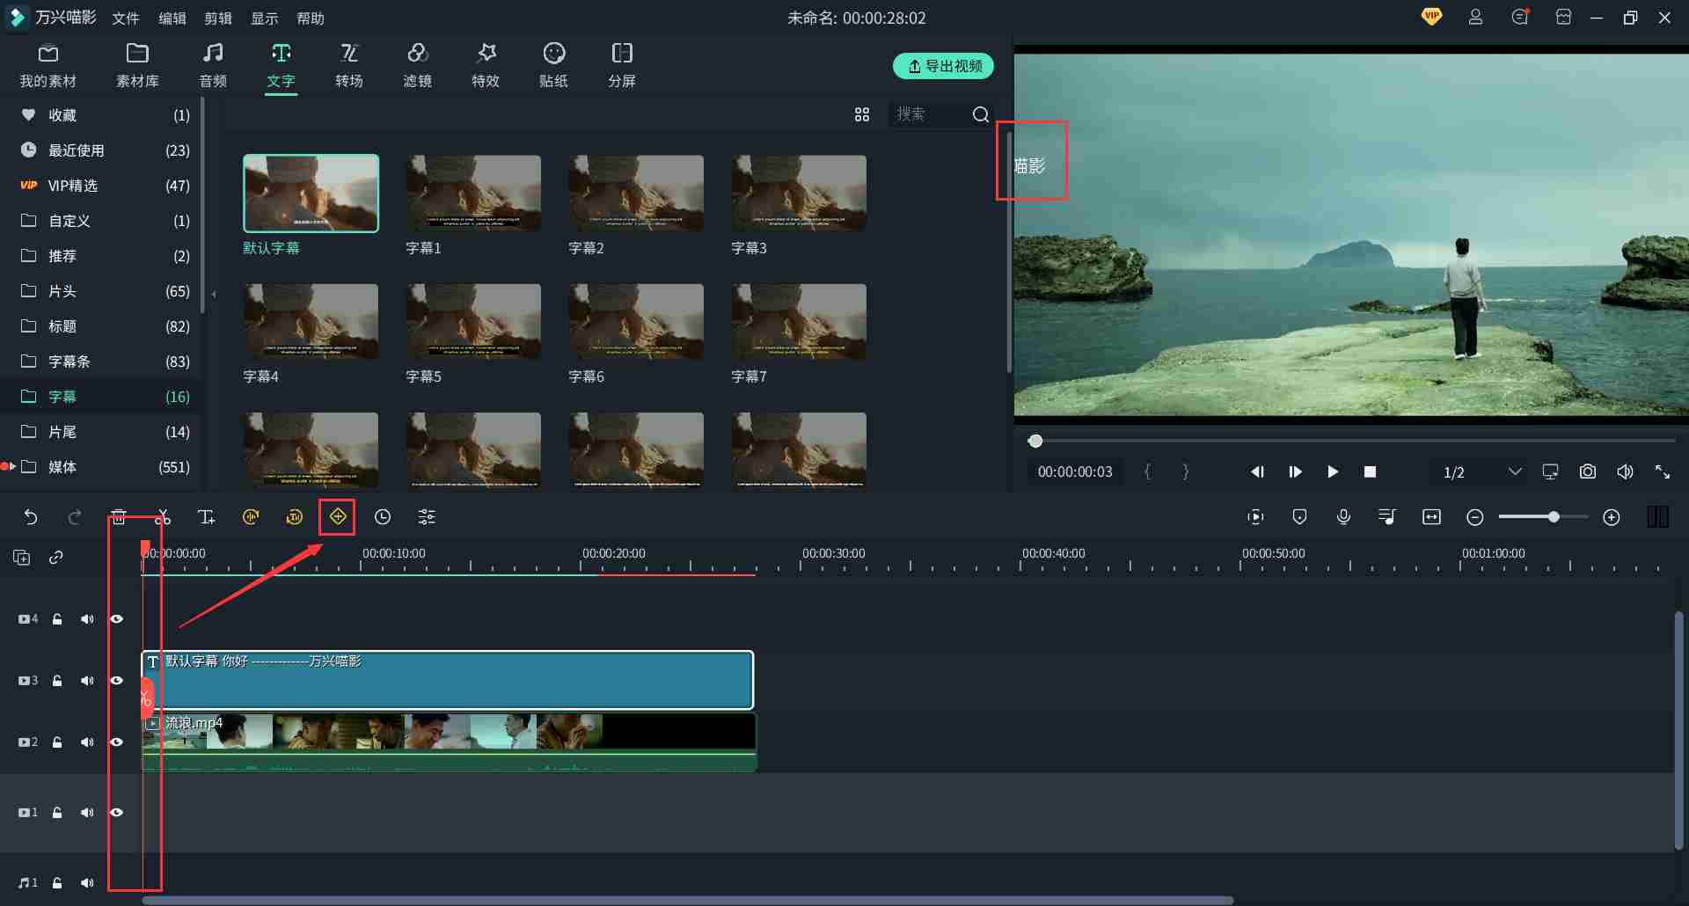1689x906 pixels.
Task: Select the 字幕5 thumbnail
Action: [473, 322]
